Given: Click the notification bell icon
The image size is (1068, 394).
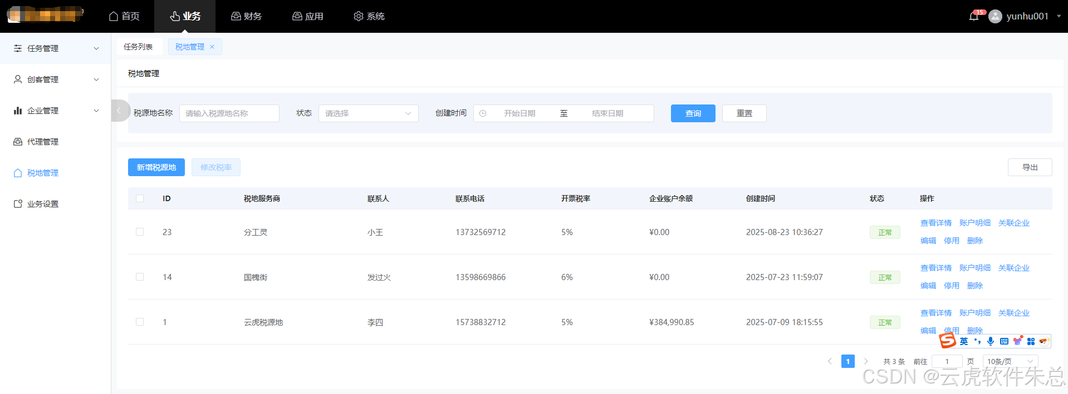Looking at the screenshot, I should pyautogui.click(x=973, y=16).
